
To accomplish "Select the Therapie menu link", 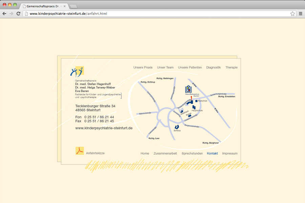I will point(231,67).
